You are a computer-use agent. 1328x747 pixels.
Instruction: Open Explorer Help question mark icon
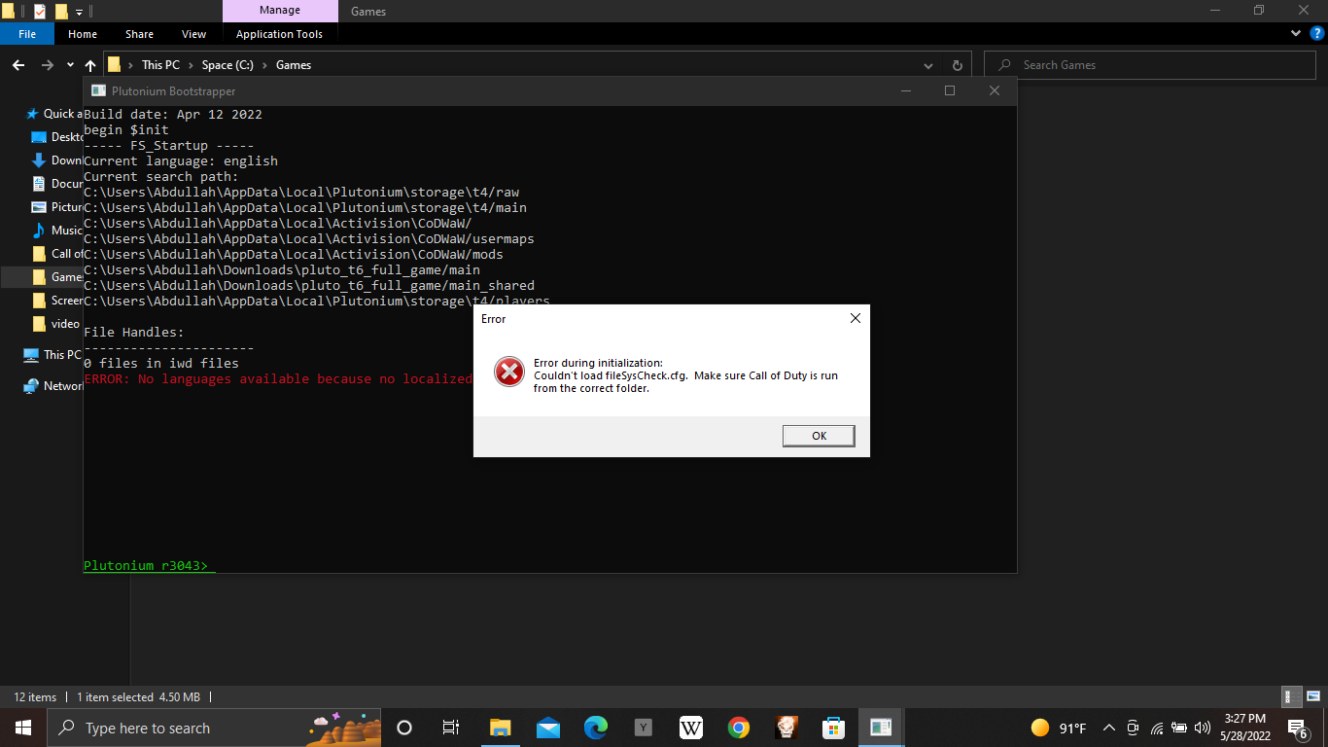tap(1317, 33)
